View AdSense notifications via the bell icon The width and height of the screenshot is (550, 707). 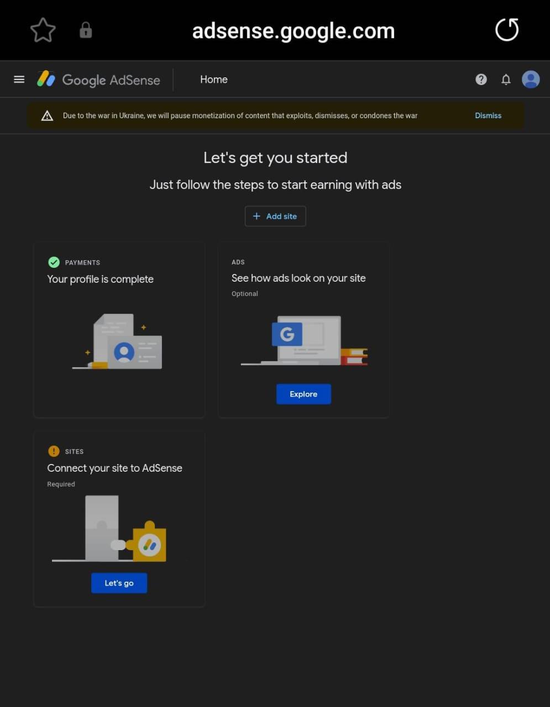tap(506, 79)
